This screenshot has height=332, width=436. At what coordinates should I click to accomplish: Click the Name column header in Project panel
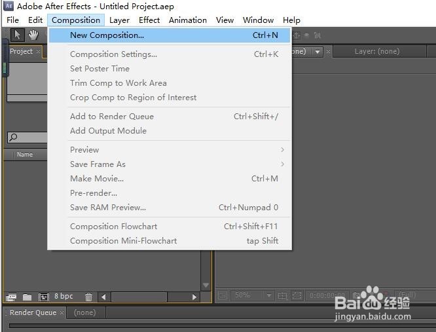pos(24,155)
